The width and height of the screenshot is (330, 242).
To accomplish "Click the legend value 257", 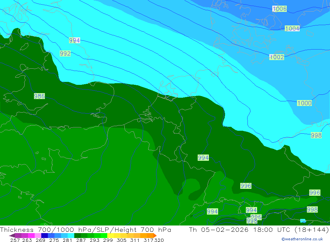I will pyautogui.click(x=15, y=240).
